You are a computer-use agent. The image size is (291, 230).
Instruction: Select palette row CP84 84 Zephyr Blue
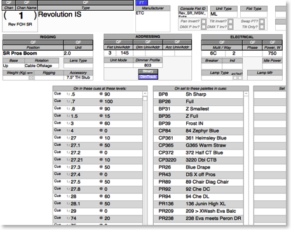pos(198,131)
